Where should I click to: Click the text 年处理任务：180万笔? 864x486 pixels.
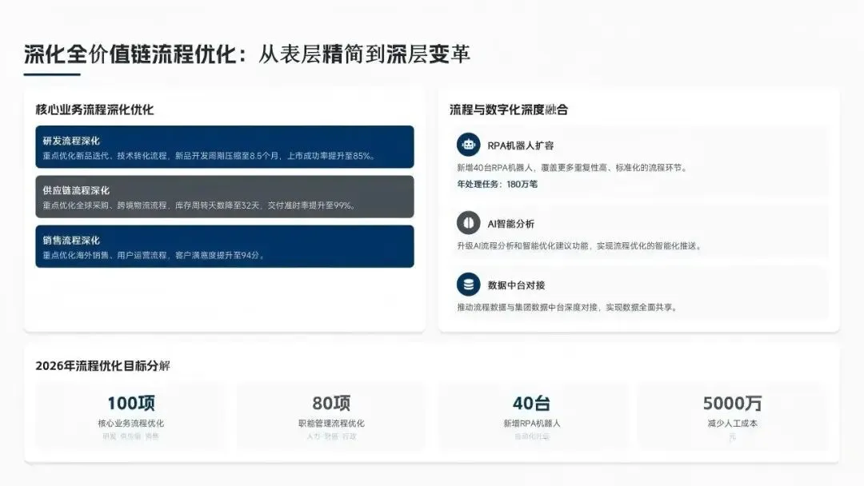point(498,184)
